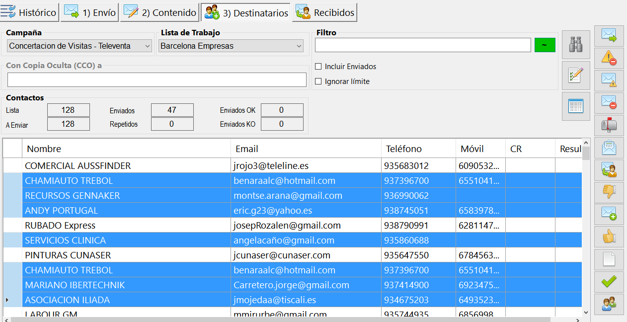Click the open envelope letter icon
627x322 pixels.
[x=609, y=147]
